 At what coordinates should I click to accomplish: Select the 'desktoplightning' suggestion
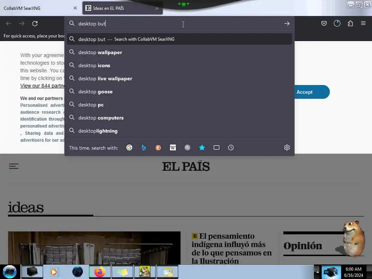click(x=179, y=131)
